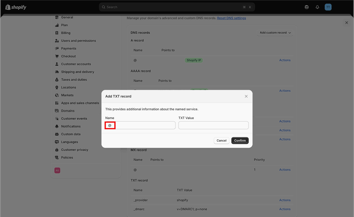Open the notifications bell icon
Image resolution: width=354 pixels, height=217 pixels.
[x=317, y=7]
